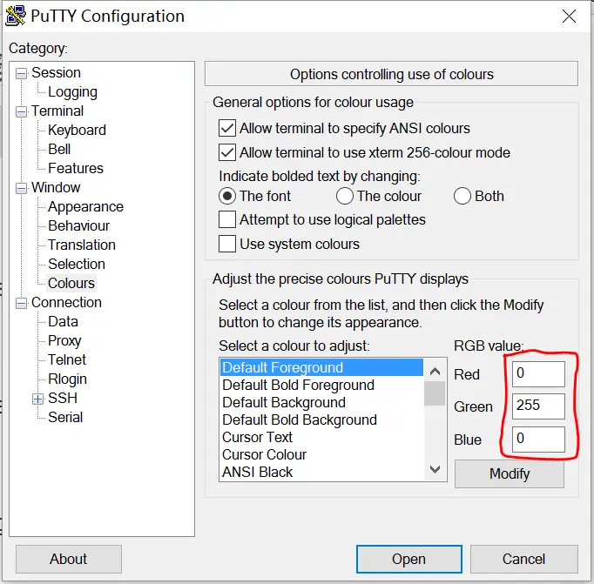Collapse the Window tree node
The image size is (594, 584).
pos(22,188)
